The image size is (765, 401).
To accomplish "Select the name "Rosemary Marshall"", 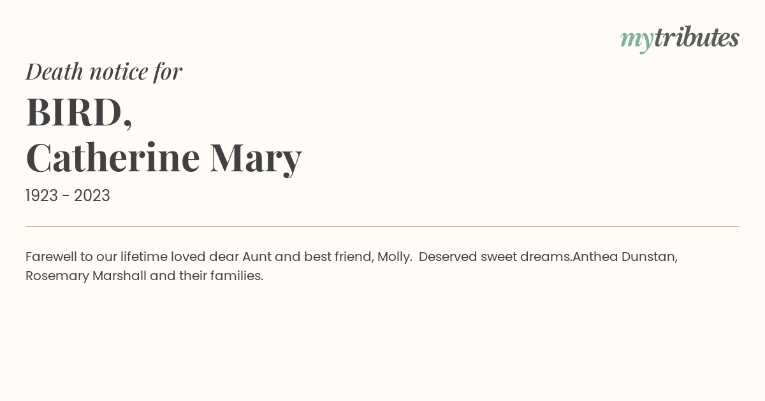I will (86, 276).
